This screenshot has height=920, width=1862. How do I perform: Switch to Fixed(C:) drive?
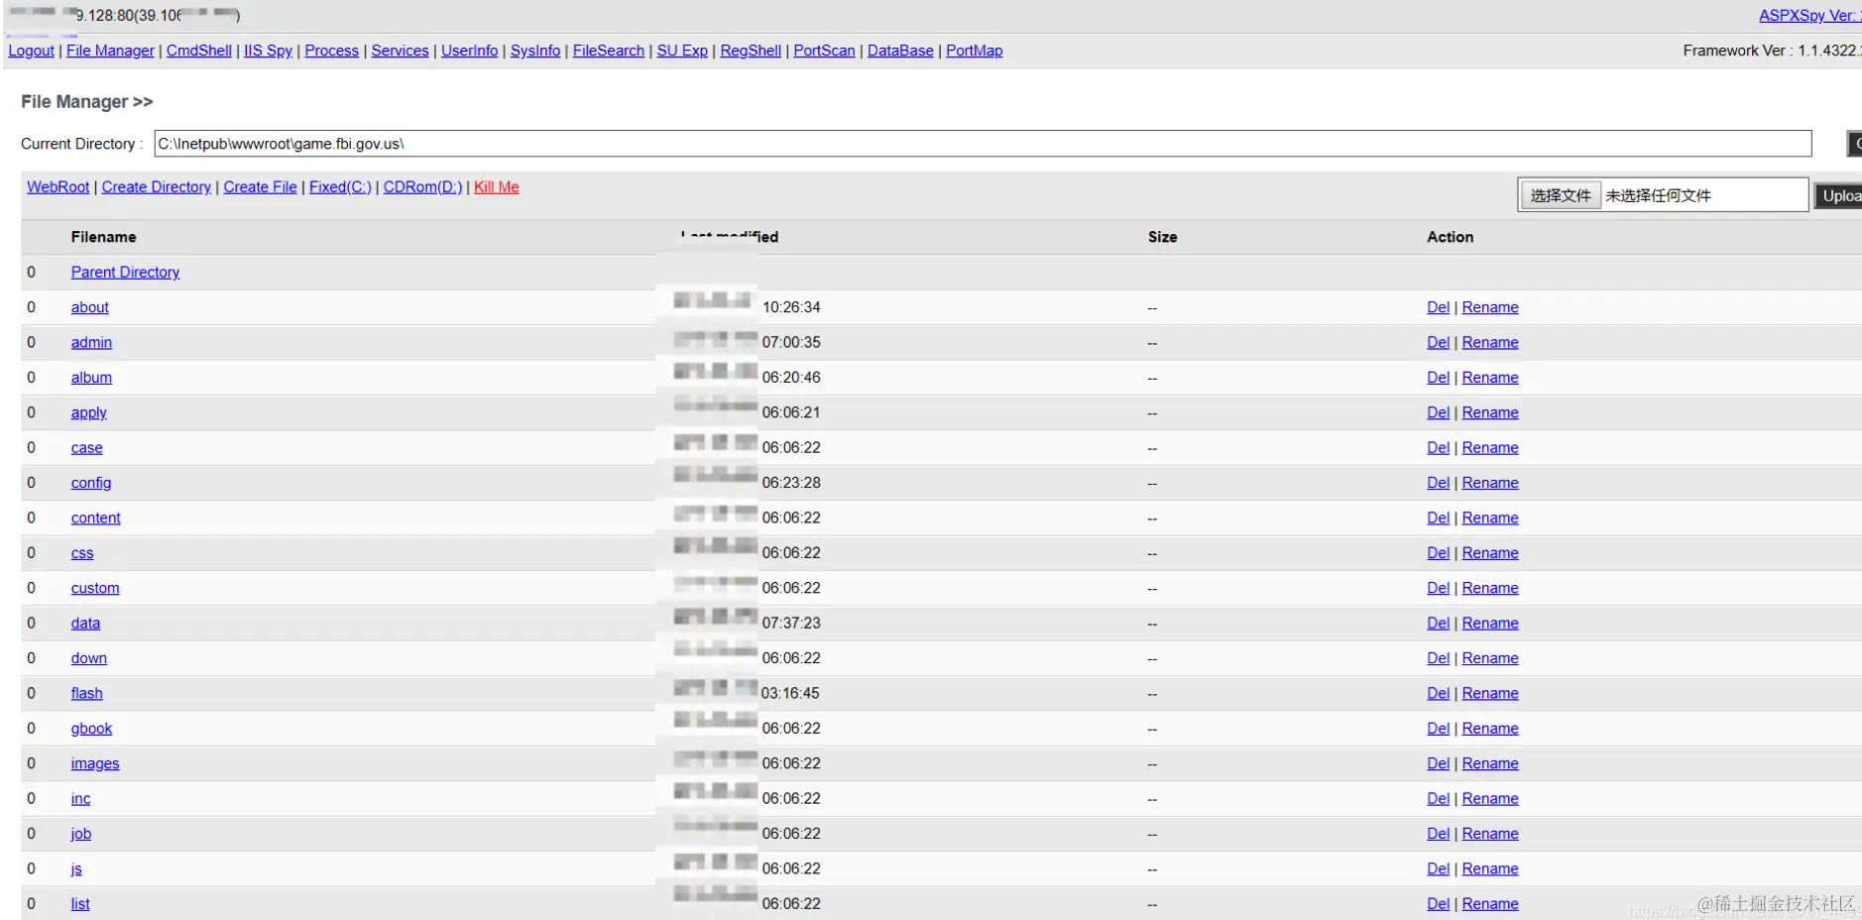tap(340, 187)
